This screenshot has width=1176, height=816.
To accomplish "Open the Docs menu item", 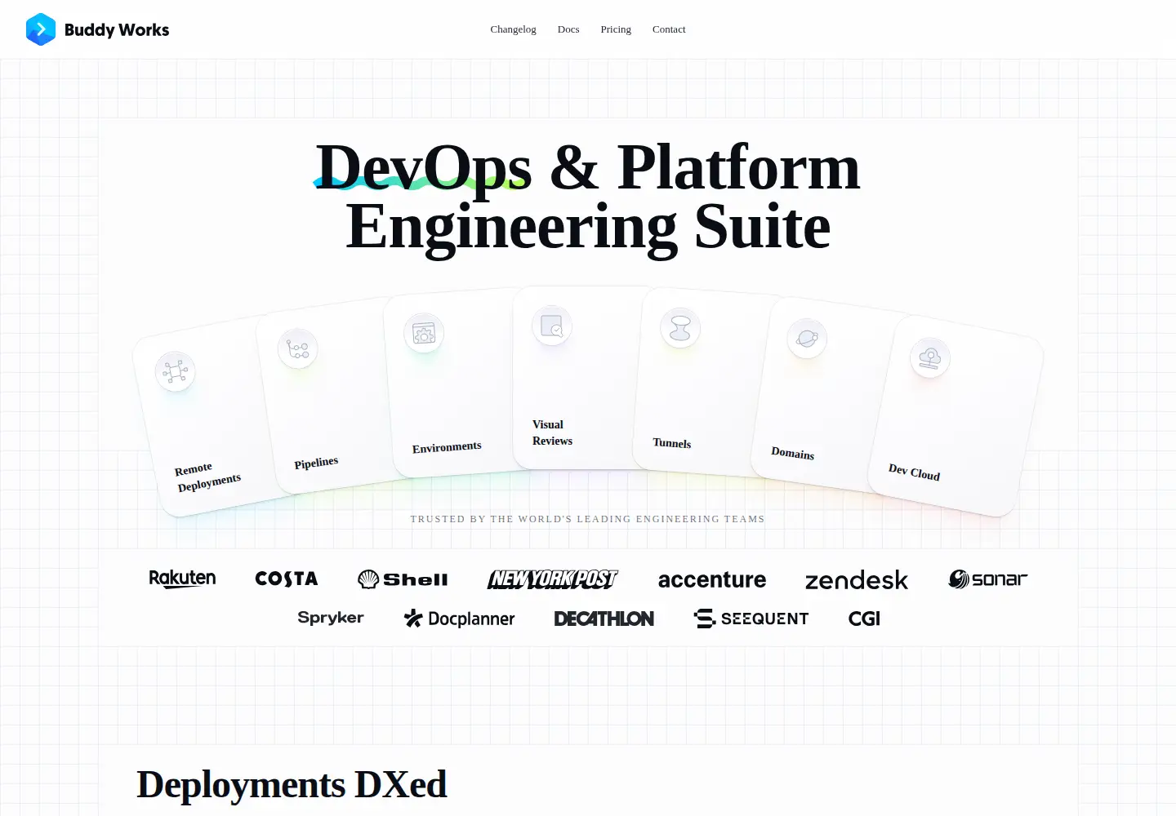I will pos(568,29).
